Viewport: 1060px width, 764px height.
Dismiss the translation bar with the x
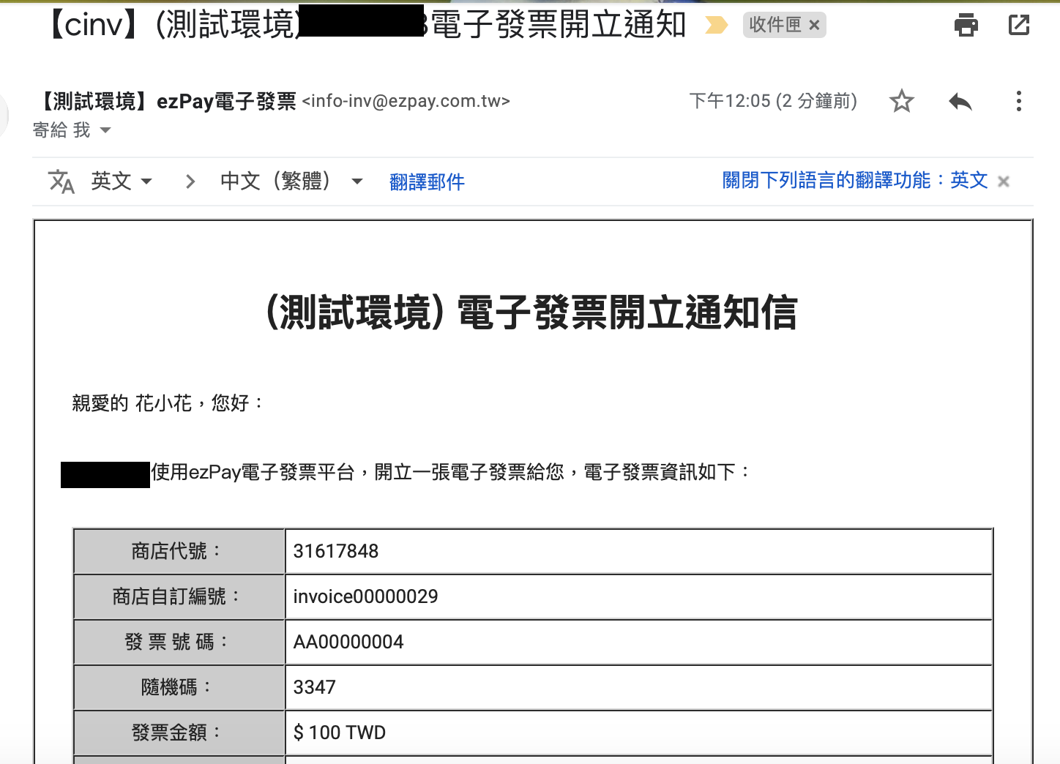pyautogui.click(x=1004, y=181)
